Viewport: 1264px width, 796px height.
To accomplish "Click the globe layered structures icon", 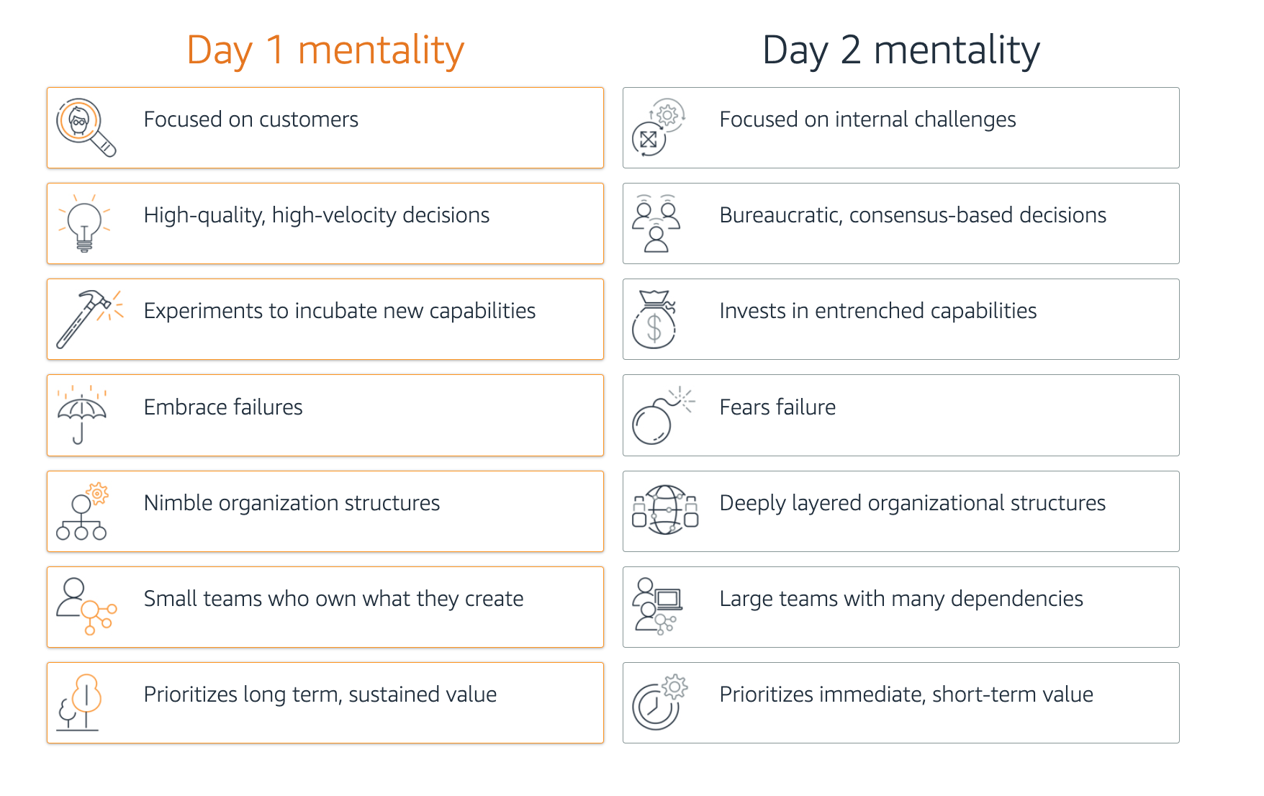I will click(665, 510).
